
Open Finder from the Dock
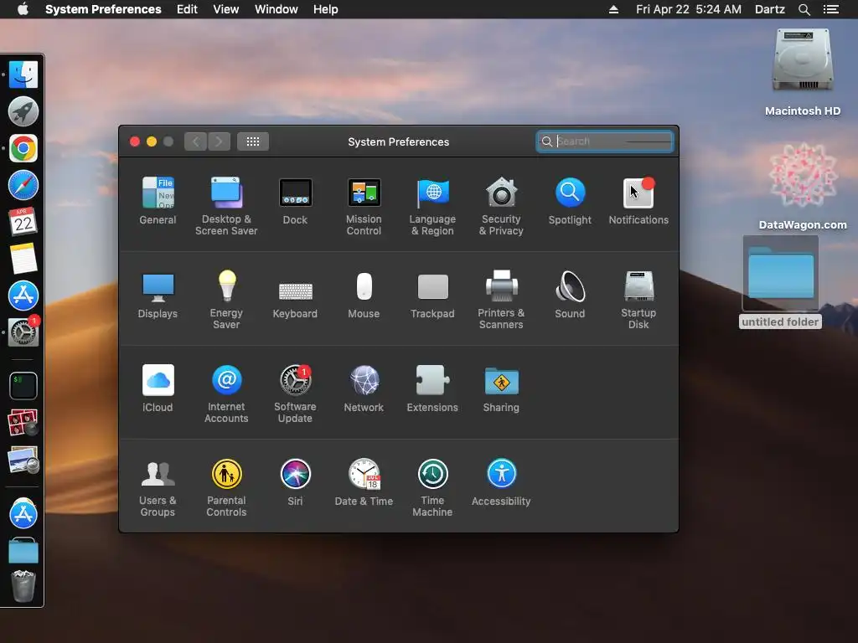pyautogui.click(x=23, y=75)
